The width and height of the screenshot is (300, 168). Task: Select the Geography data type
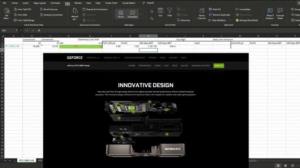coord(132,14)
